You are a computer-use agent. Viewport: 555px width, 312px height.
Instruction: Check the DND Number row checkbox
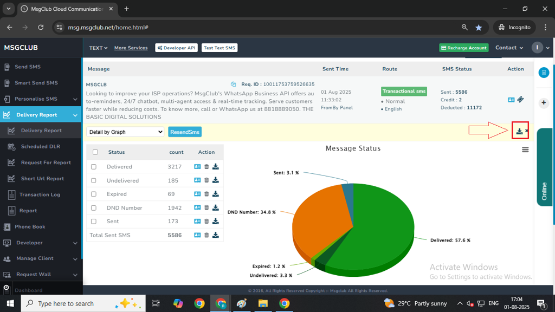click(x=93, y=208)
